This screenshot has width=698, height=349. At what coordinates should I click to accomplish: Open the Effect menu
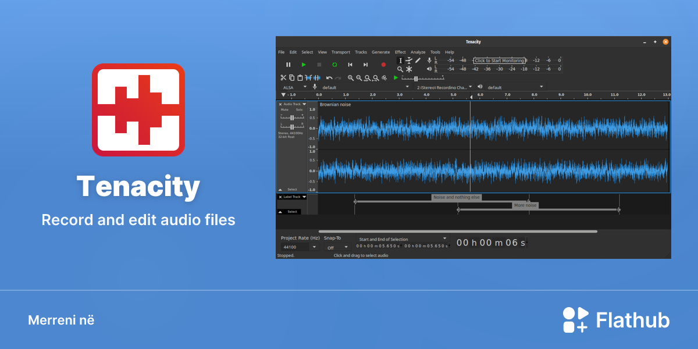(400, 52)
